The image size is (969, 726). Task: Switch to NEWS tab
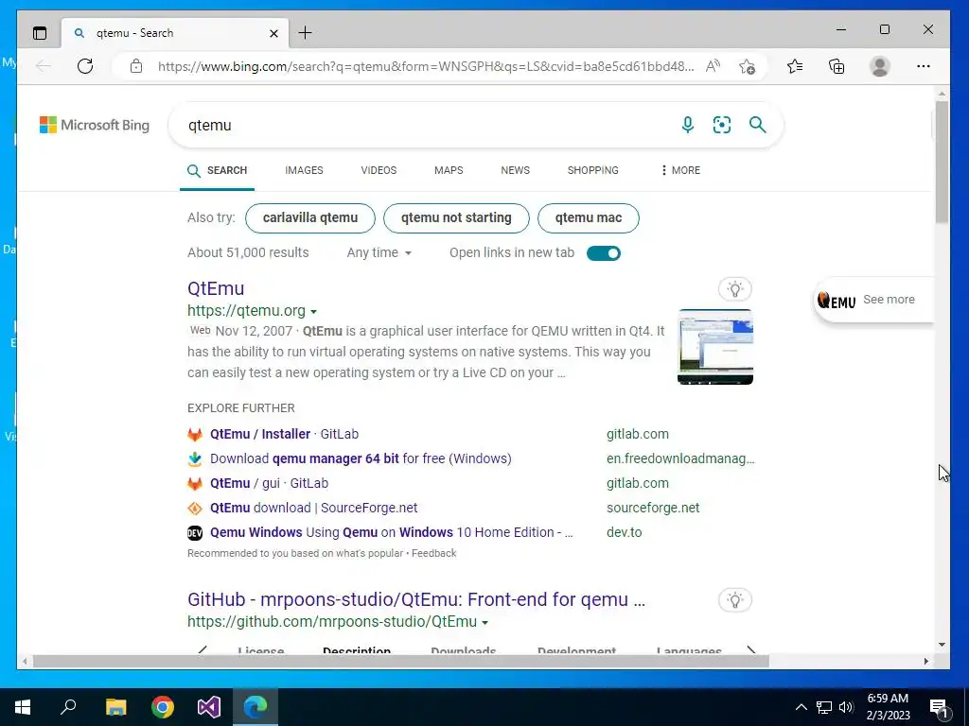click(516, 170)
